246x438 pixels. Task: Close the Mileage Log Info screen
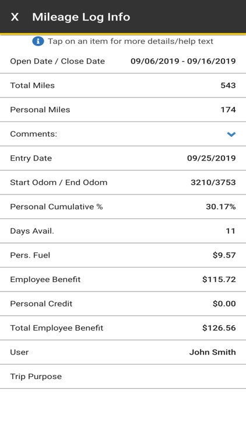pyautogui.click(x=15, y=17)
